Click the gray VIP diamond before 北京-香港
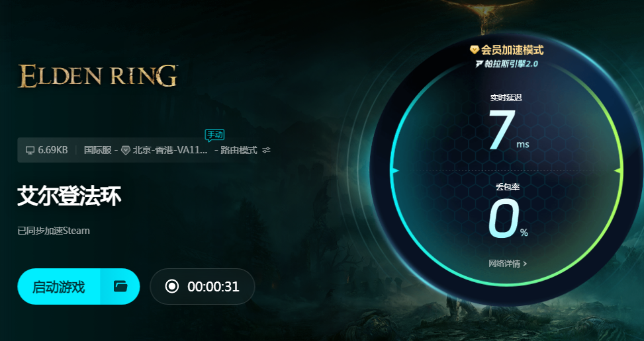This screenshot has height=341, width=644. (x=126, y=151)
